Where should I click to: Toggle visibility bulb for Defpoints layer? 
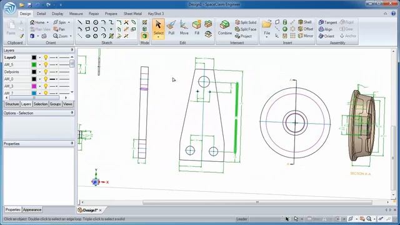click(x=46, y=72)
